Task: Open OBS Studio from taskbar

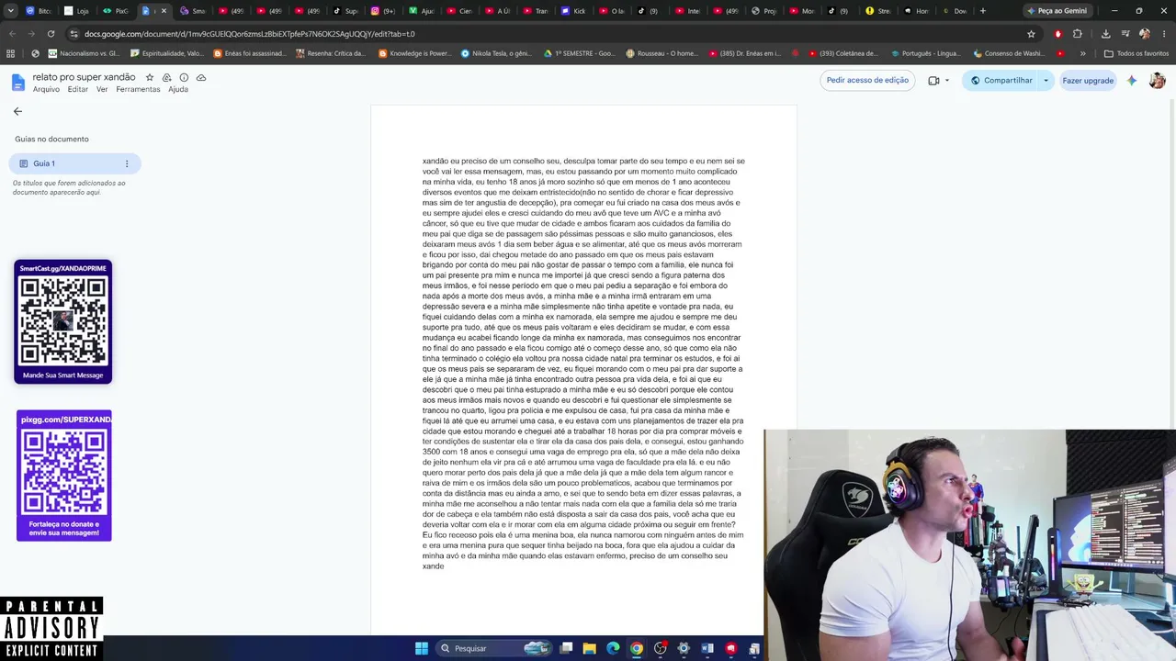Action: click(660, 648)
